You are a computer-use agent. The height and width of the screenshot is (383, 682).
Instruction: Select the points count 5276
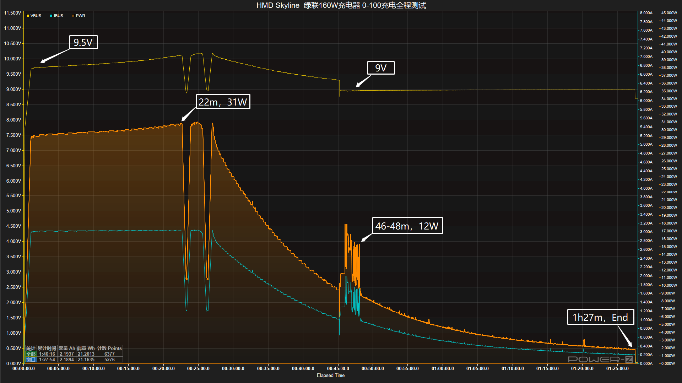point(109,360)
